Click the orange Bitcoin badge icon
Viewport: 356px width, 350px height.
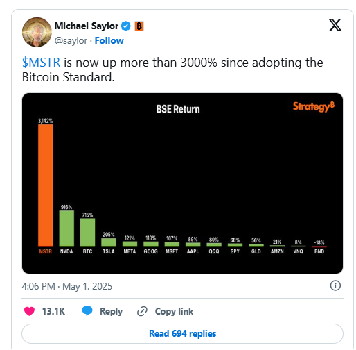tap(139, 26)
